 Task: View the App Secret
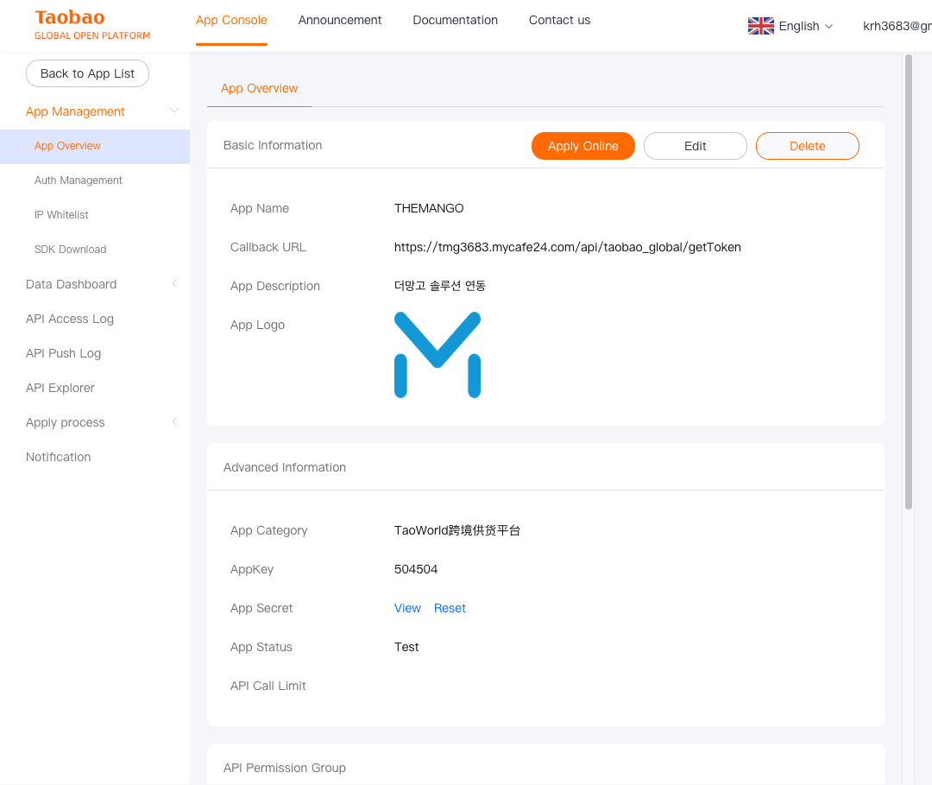click(407, 608)
